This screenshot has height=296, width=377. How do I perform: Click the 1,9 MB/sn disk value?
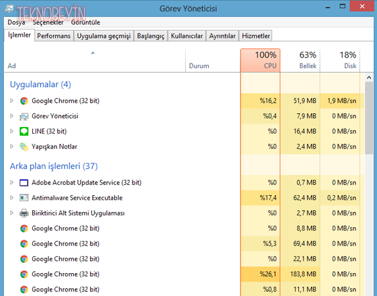[x=342, y=101]
